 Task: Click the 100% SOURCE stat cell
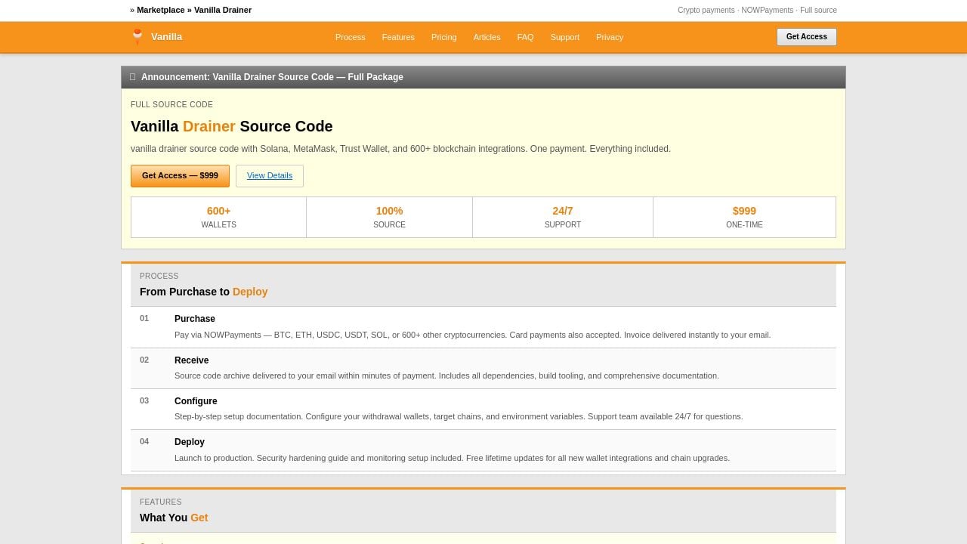tap(389, 217)
